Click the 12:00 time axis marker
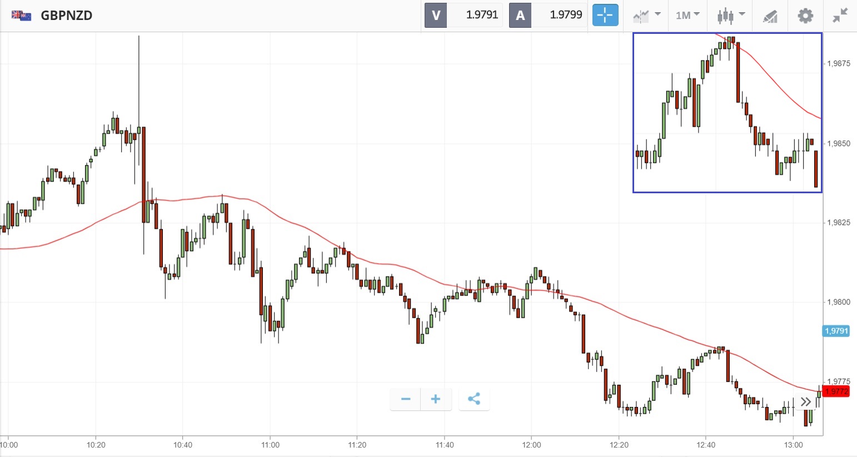Screen dimensions: 857x457 click(x=532, y=445)
